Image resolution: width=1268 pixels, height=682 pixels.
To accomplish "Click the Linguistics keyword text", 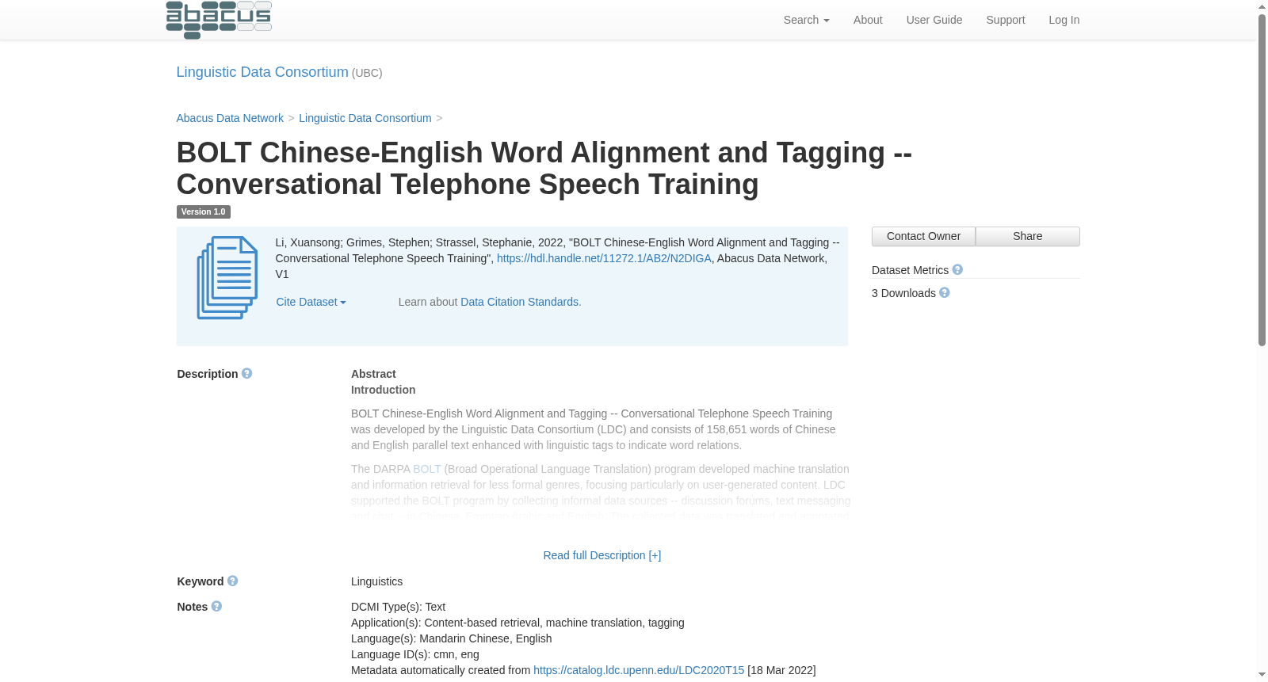I will click(x=376, y=581).
